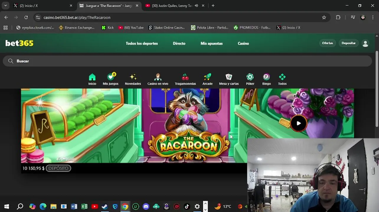
Task: Click the Ofertas button
Action: tap(327, 43)
